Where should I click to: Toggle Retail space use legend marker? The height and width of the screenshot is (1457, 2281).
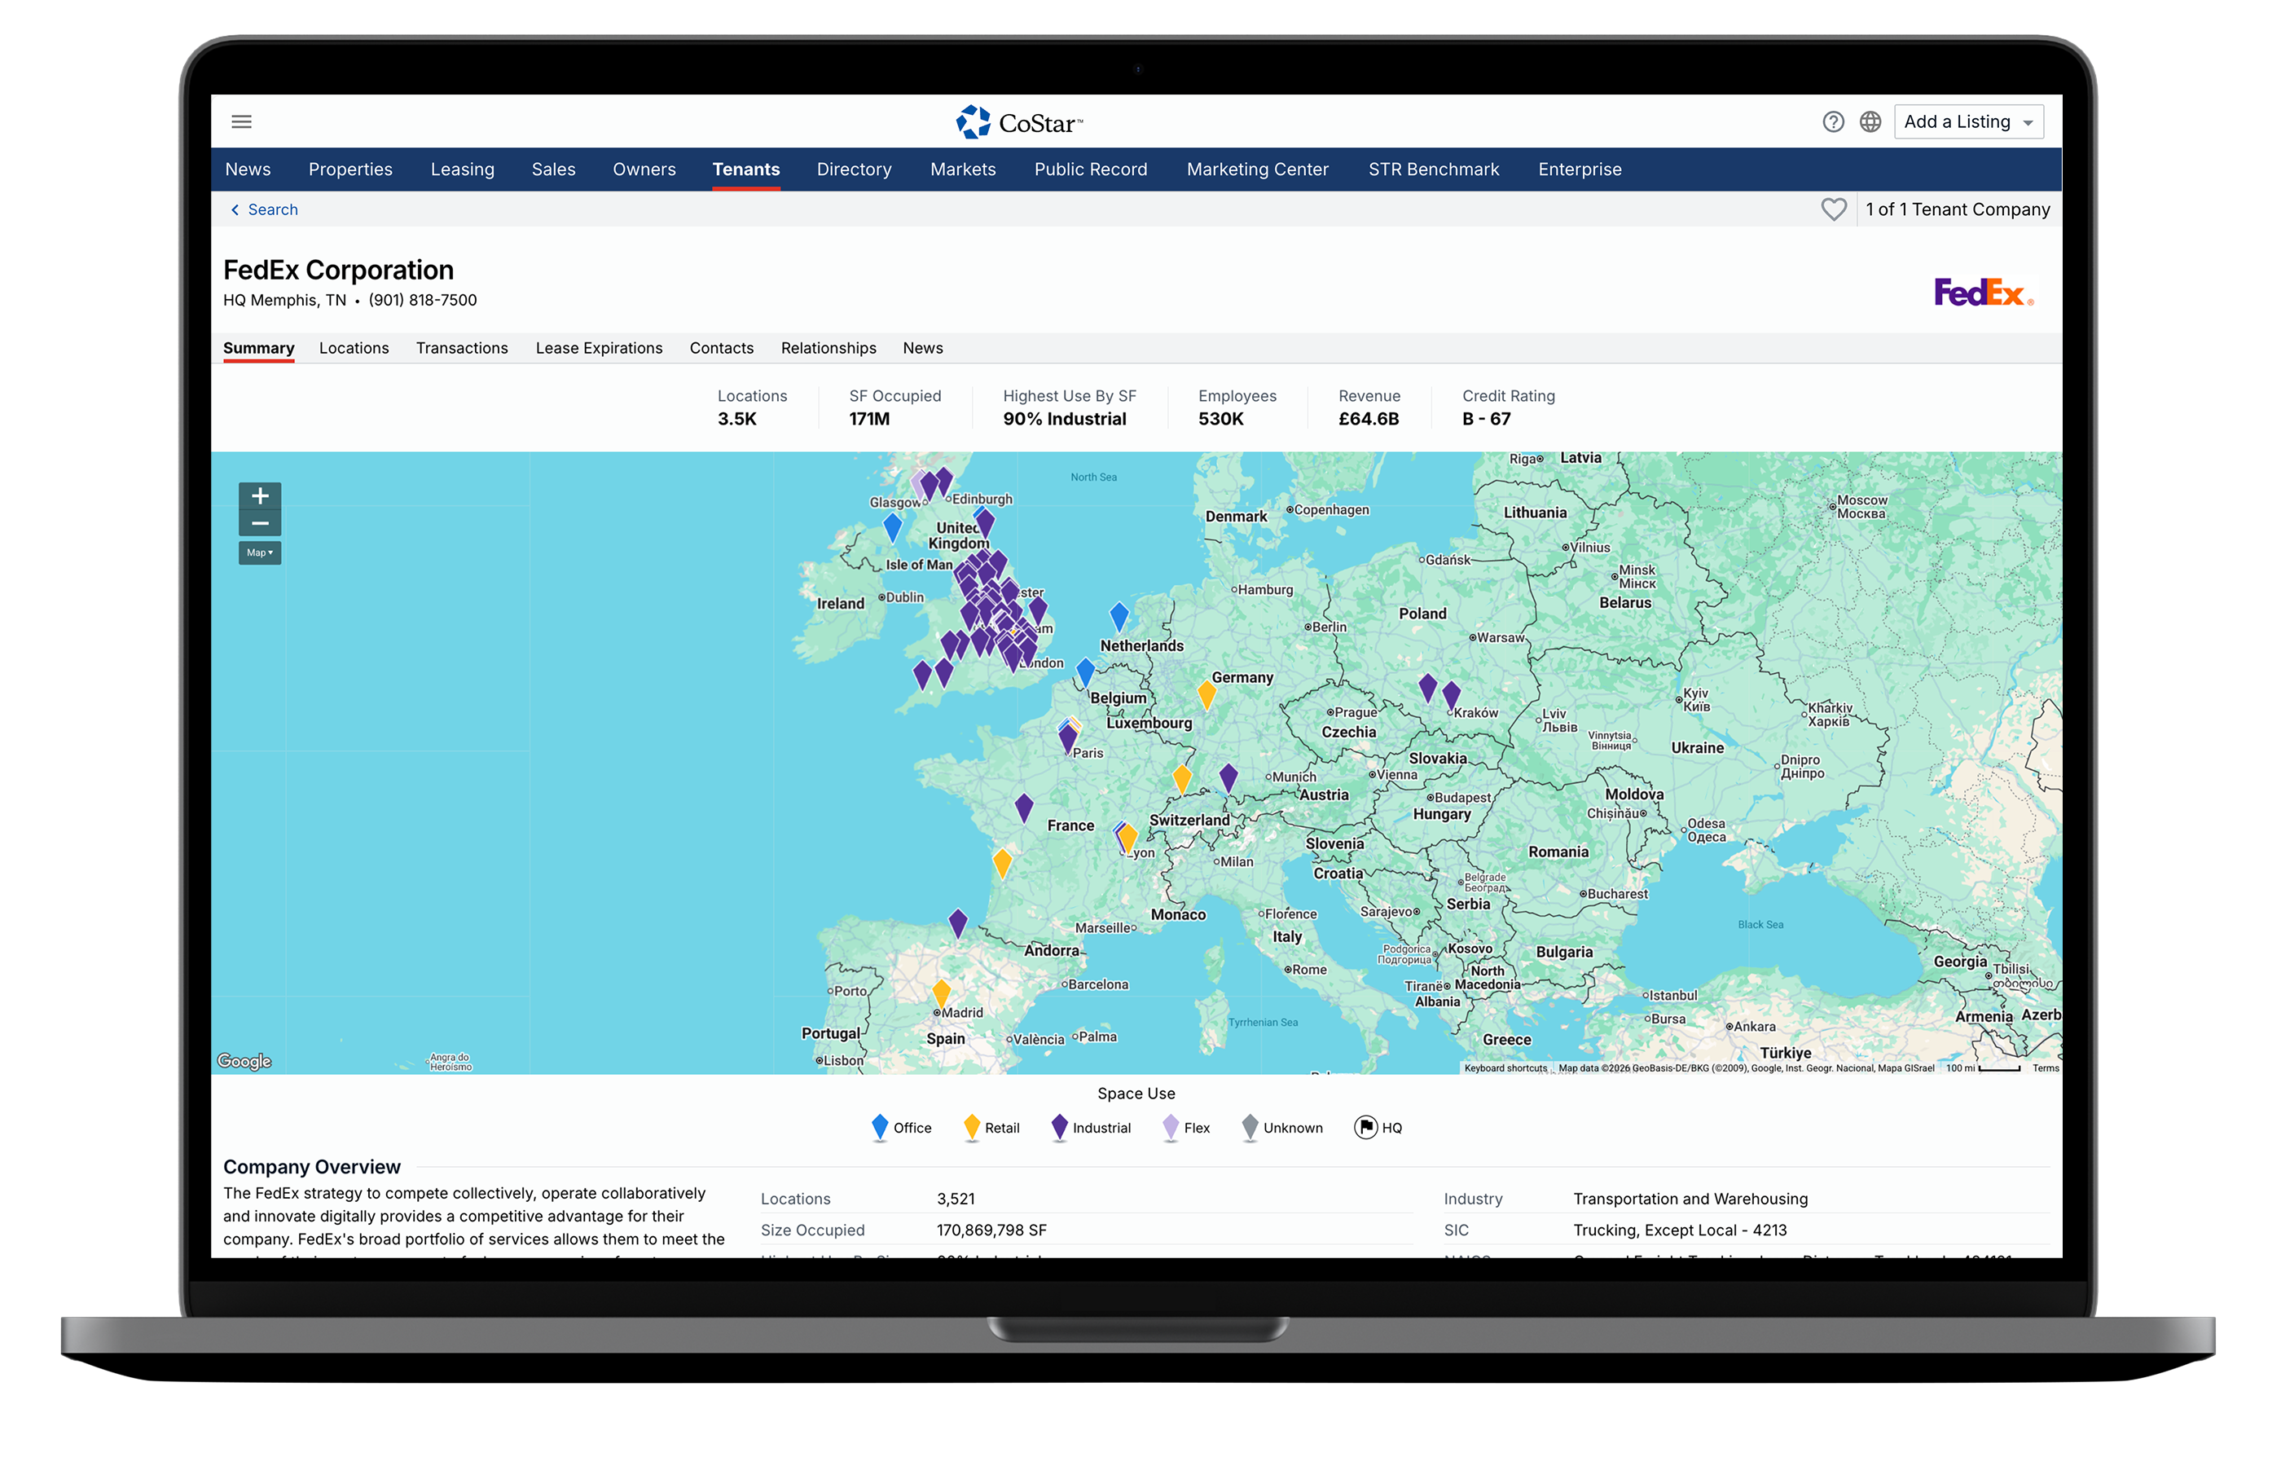tap(971, 1126)
